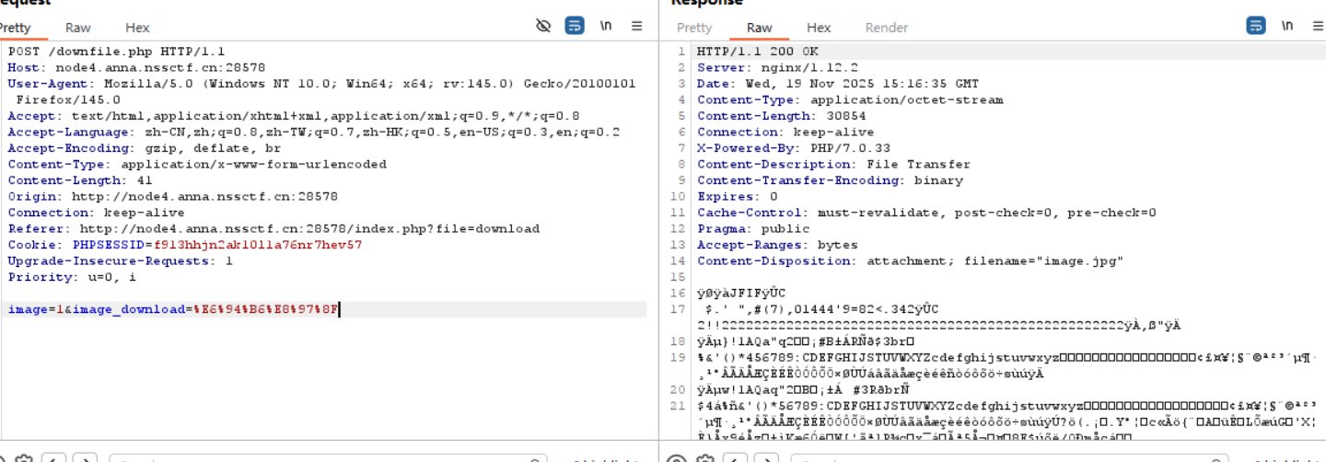Switch Request view to Raw tab
The height and width of the screenshot is (462, 1326).
[78, 28]
